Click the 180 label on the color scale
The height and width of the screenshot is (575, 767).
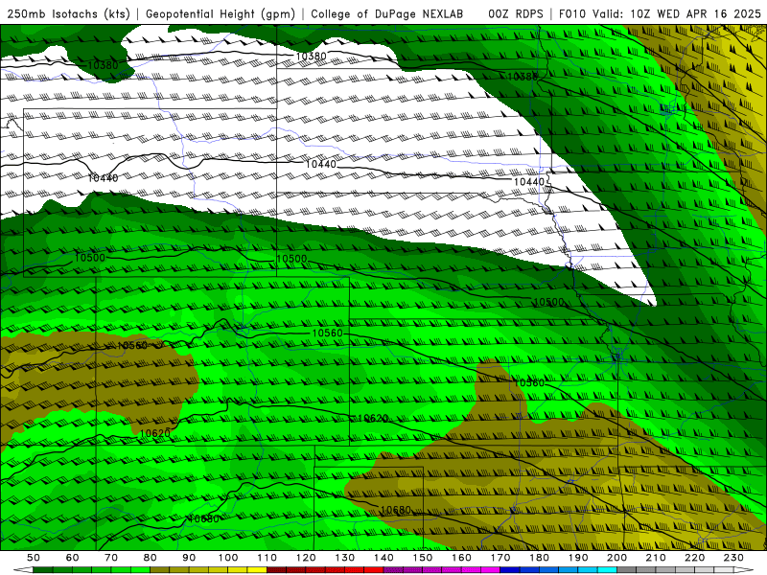coord(539,558)
